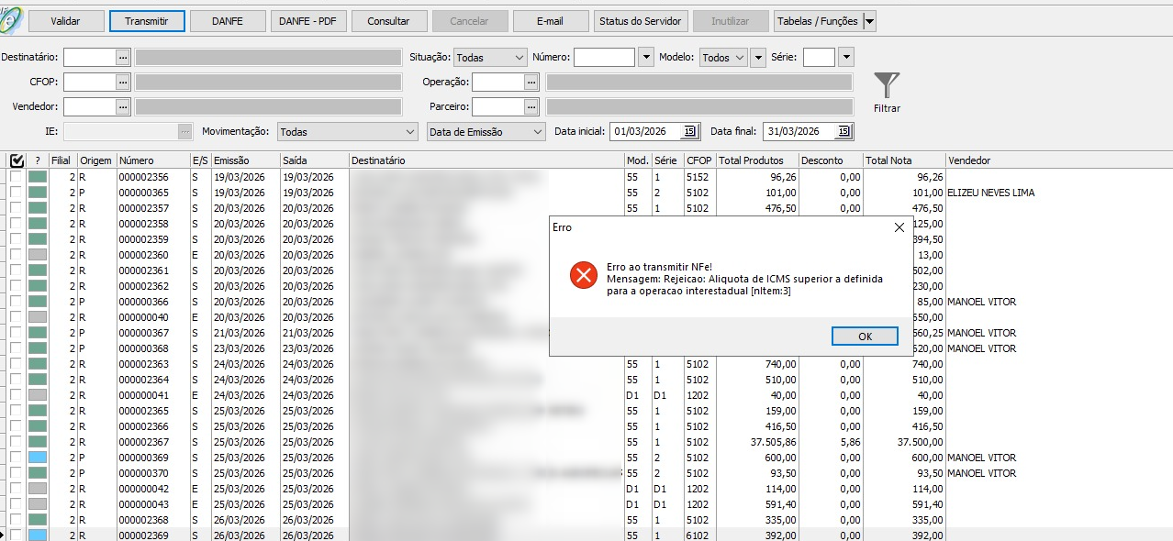Open the Data inicial calendar picker
This screenshot has height=541, width=1173.
coord(688,131)
